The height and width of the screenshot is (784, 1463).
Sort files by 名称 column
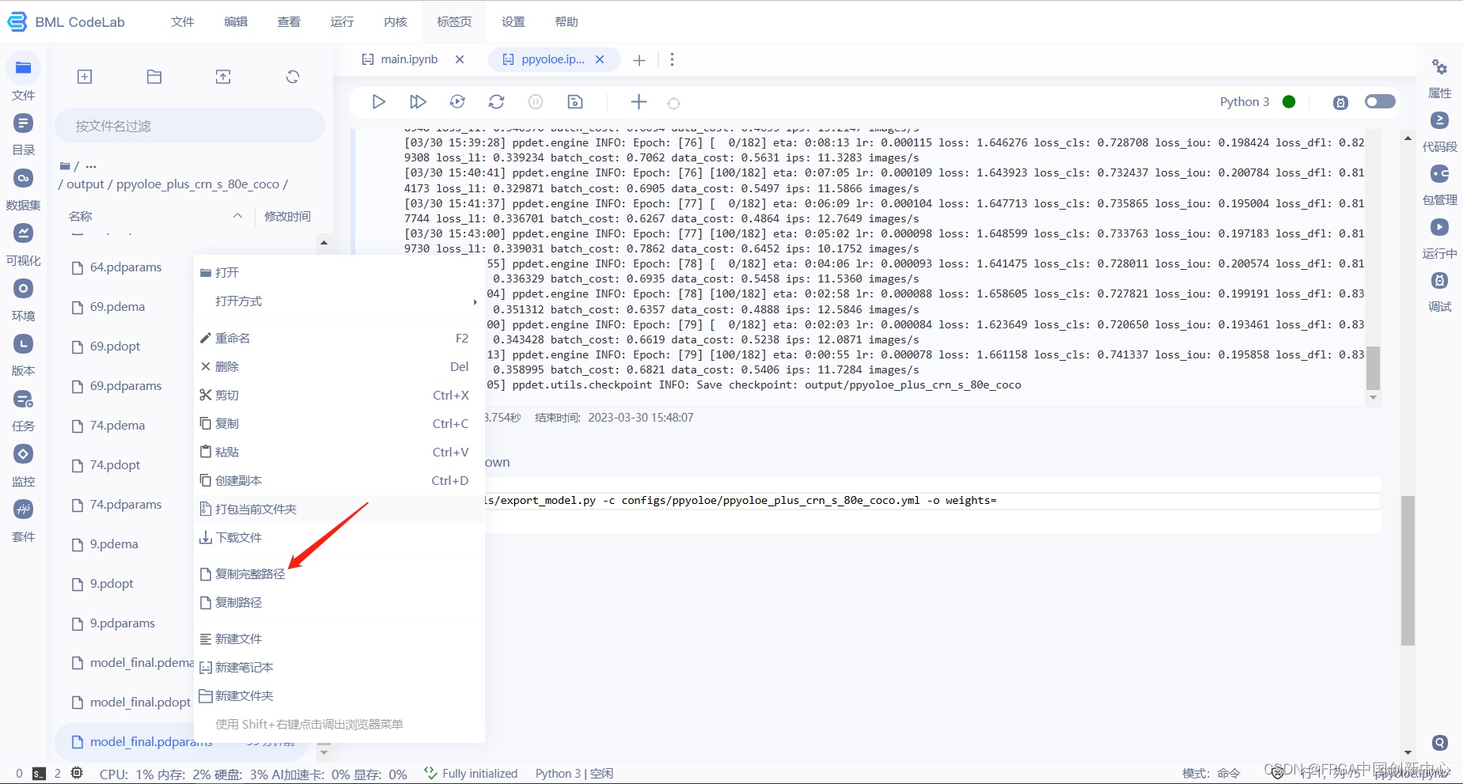point(80,216)
